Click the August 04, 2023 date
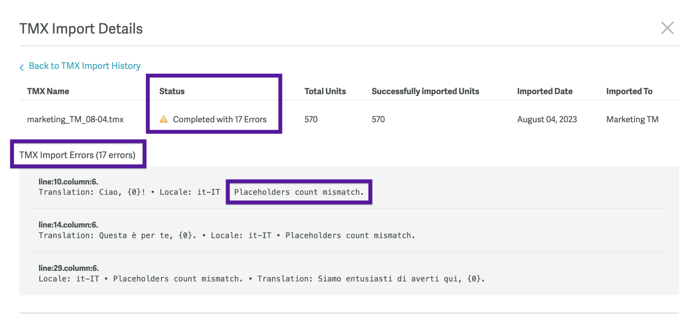This screenshot has height=330, width=697. (547, 120)
